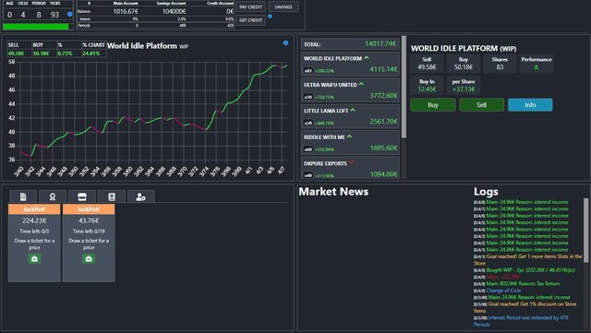Open the achievements medal tab icon
591x333 pixels.
[53, 196]
